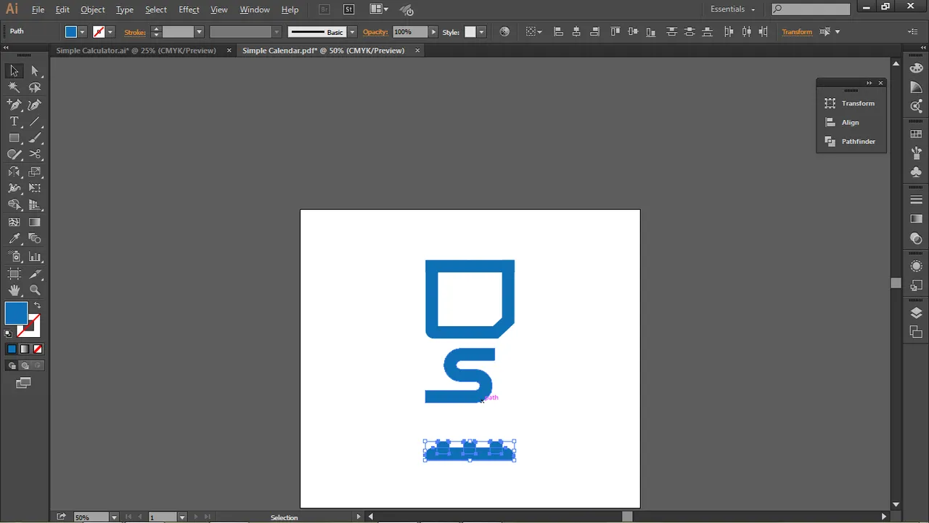
Task: Open the Basic brush definition dropdown
Action: coord(352,32)
